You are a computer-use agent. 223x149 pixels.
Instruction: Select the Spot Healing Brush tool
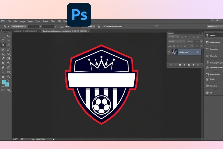(3, 49)
